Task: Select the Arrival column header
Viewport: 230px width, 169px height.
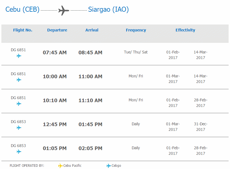Action: coord(92,30)
